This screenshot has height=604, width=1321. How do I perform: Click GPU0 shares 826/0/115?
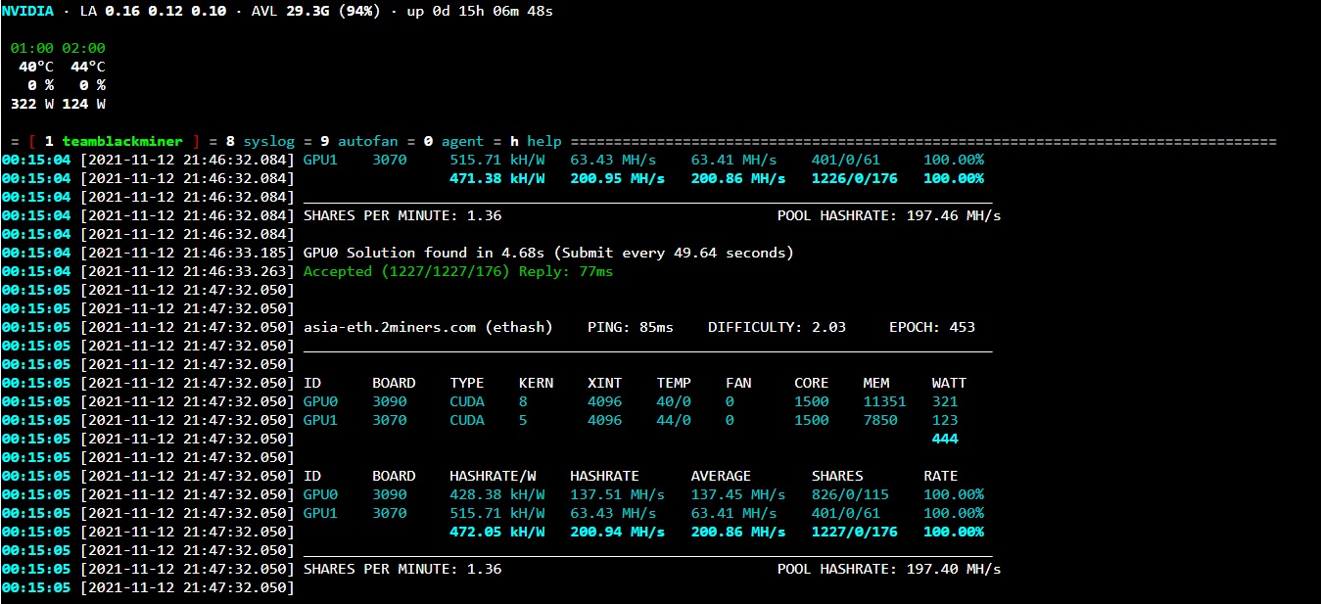pos(850,494)
